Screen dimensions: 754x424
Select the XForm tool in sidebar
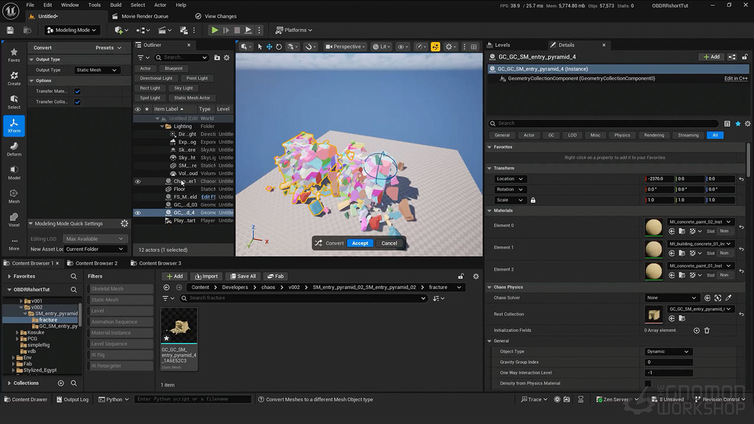coord(14,125)
